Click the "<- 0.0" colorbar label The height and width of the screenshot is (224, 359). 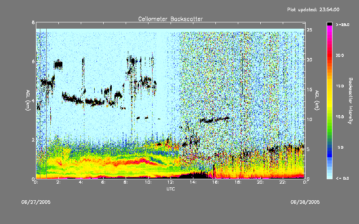click(x=342, y=178)
